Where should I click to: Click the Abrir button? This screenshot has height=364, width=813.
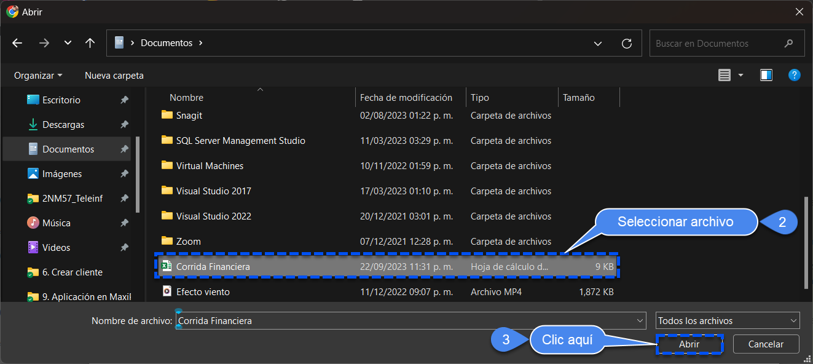(x=689, y=344)
